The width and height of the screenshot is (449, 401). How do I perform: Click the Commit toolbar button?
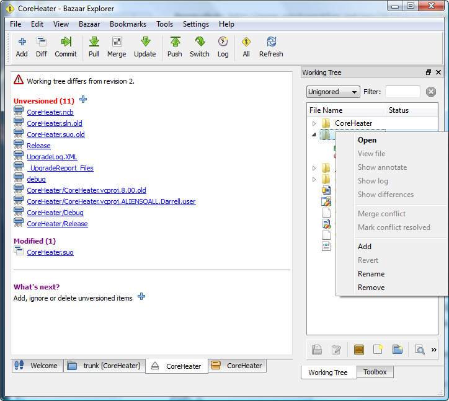tap(66, 47)
